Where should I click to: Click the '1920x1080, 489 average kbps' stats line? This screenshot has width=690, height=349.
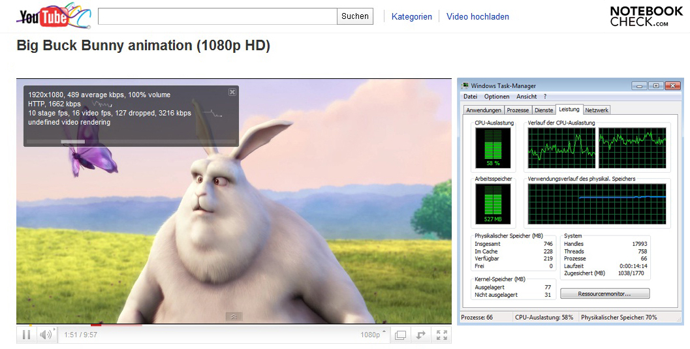pos(99,95)
